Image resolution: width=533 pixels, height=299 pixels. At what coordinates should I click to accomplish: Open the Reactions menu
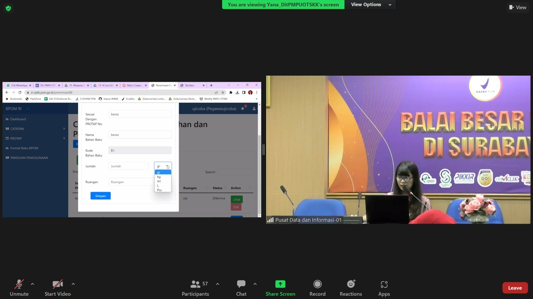(x=350, y=288)
